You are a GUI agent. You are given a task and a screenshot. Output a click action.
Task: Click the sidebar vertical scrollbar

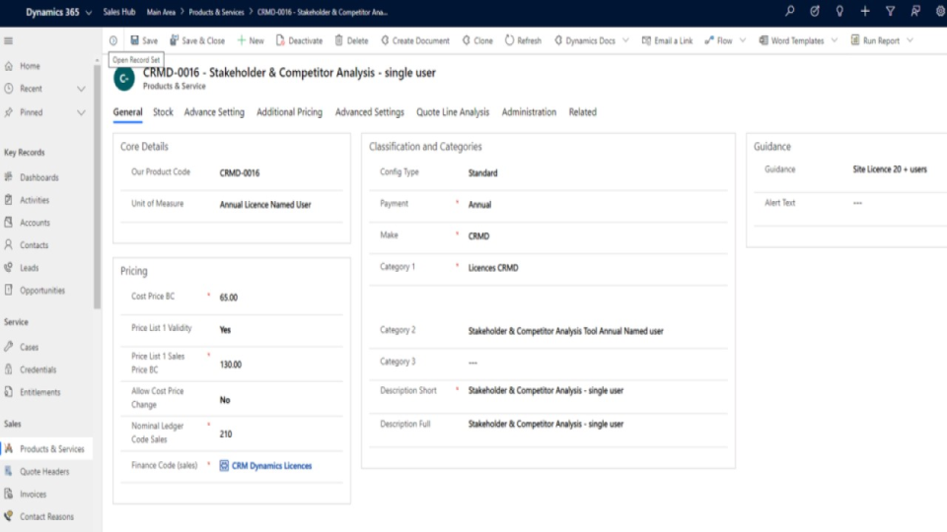point(98,187)
